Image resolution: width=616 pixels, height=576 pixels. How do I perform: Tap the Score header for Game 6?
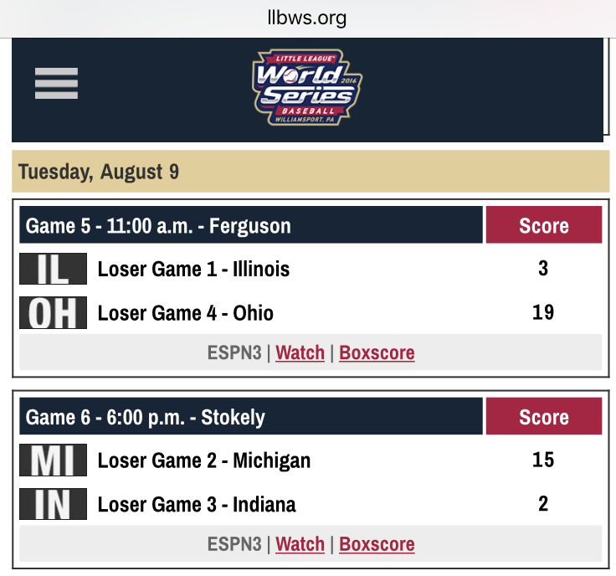coord(544,416)
